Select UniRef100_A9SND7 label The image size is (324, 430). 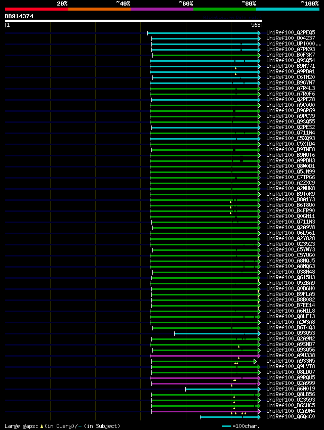[x=291, y=345]
